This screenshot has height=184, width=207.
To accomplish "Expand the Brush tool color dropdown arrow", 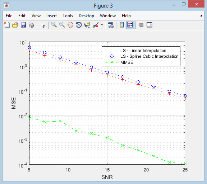I will click(102, 25).
